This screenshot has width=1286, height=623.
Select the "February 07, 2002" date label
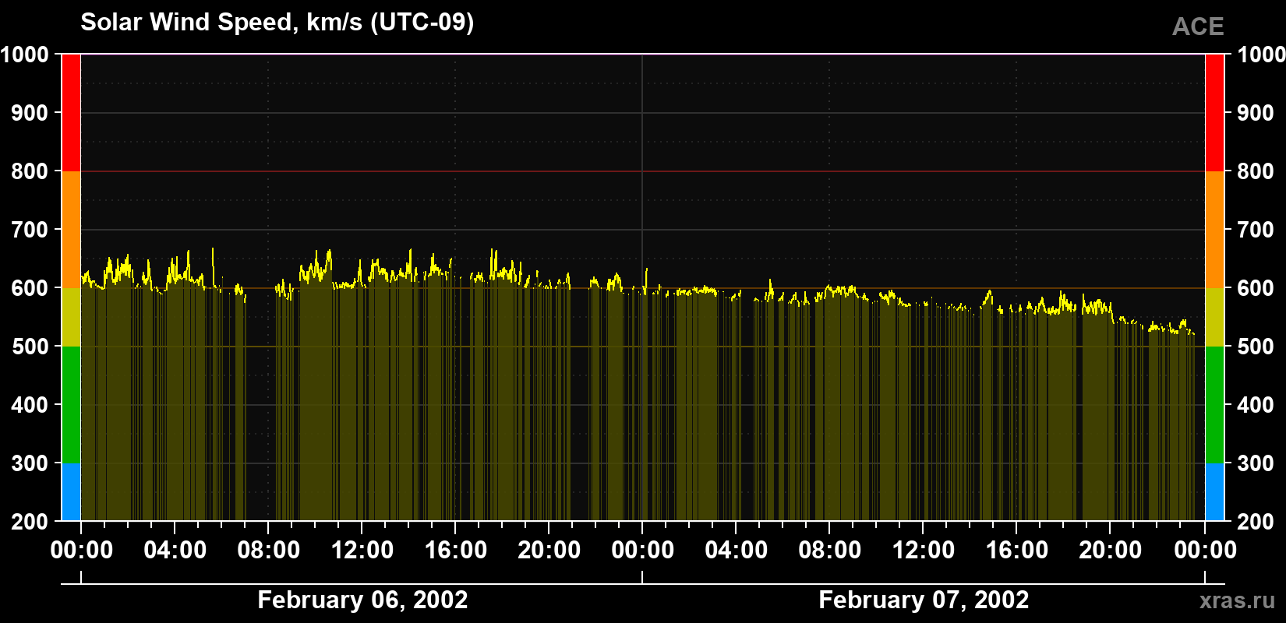click(x=924, y=600)
